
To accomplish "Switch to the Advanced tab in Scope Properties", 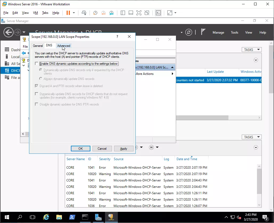I will click(x=64, y=46).
